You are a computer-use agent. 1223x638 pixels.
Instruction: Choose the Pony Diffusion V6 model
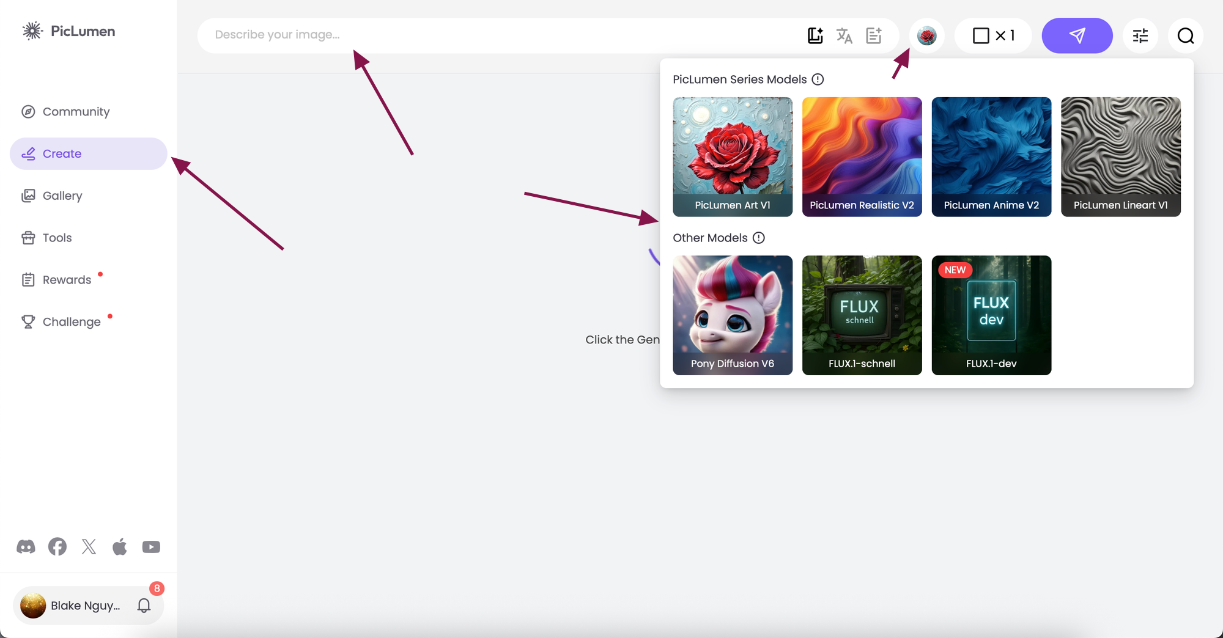coord(733,315)
